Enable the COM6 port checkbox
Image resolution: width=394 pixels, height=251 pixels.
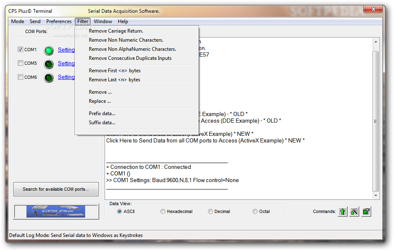[x=20, y=77]
